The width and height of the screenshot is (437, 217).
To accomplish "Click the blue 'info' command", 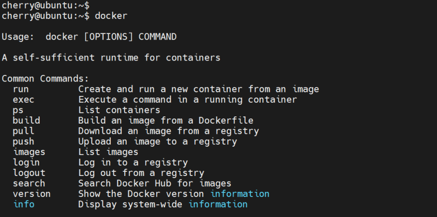I will point(23,204).
